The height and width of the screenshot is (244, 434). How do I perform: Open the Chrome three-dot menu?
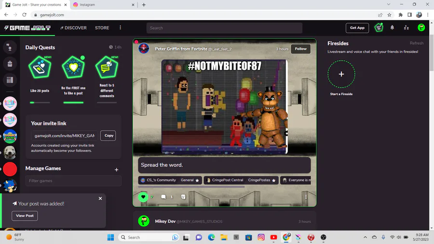coord(428,15)
